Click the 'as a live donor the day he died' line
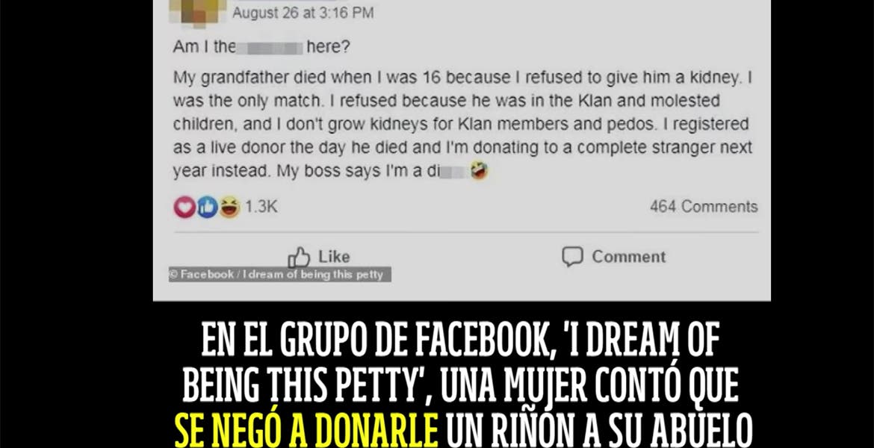Image resolution: width=874 pixels, height=448 pixels. click(462, 148)
